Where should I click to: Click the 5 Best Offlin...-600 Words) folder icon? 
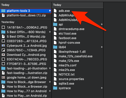point(3,32)
